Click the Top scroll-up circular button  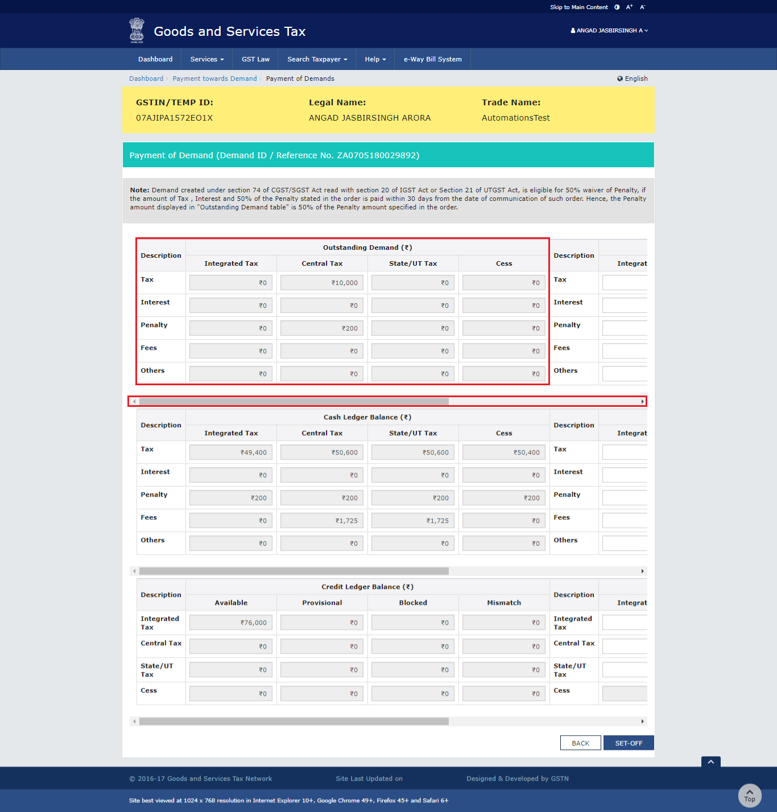click(749, 795)
